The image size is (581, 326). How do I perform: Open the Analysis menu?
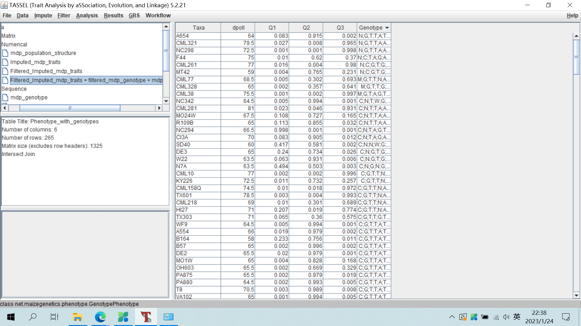[x=87, y=15]
